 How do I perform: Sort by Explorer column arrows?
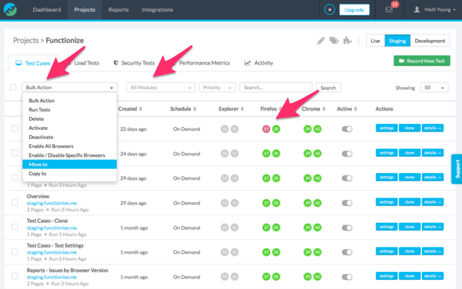pos(243,109)
